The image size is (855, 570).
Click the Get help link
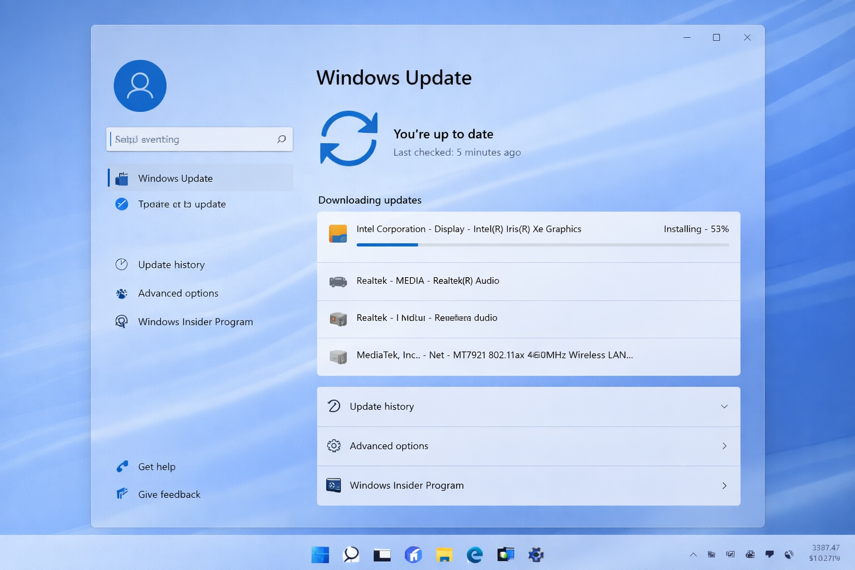click(x=156, y=467)
